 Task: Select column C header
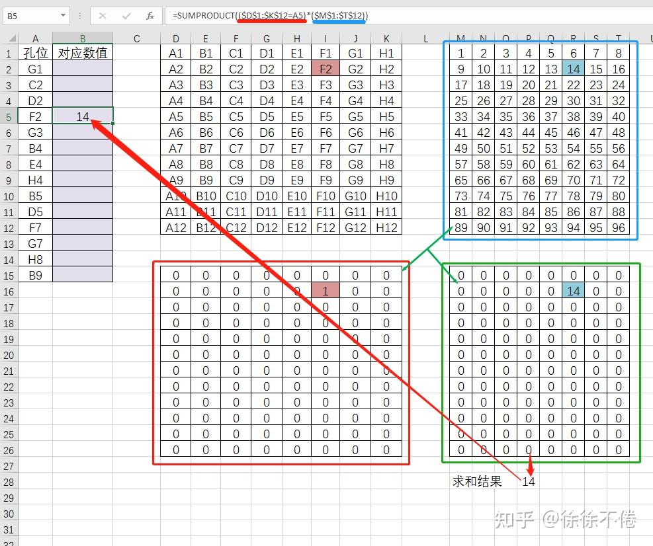pos(136,39)
